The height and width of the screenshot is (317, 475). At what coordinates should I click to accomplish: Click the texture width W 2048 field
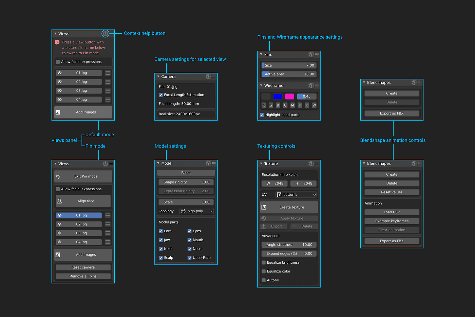pos(274,183)
